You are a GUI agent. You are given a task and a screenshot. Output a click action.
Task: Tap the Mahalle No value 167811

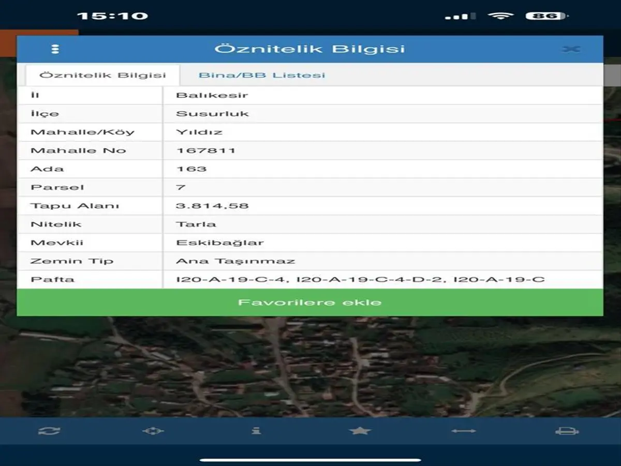click(x=206, y=151)
